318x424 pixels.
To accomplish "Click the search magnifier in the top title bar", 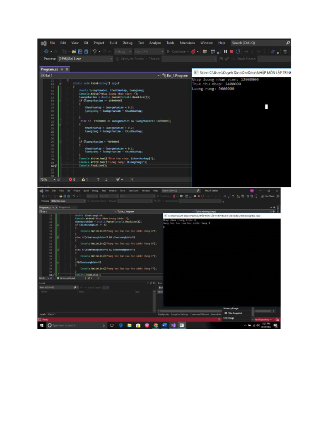I will 288,43.
